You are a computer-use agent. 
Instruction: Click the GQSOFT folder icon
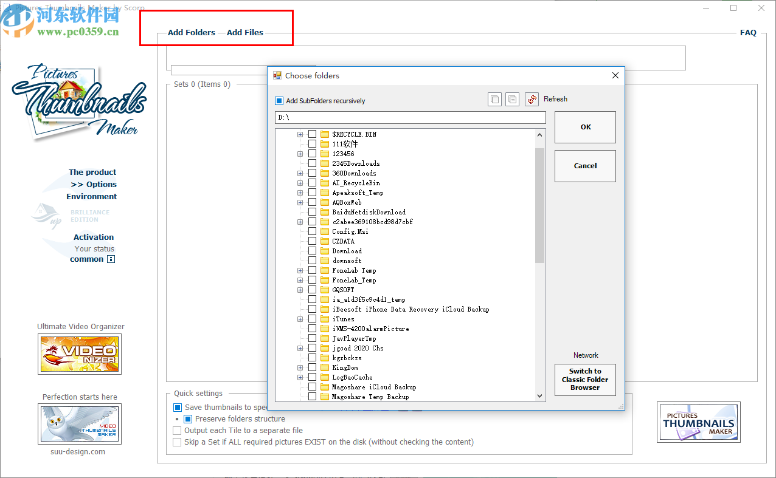325,290
